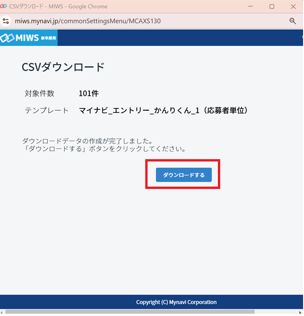The width and height of the screenshot is (304, 316).
Task: Click the zoom magnifier icon in address bar
Action: pos(293,21)
